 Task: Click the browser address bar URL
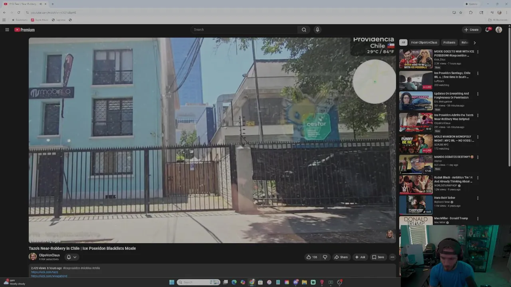point(53,12)
